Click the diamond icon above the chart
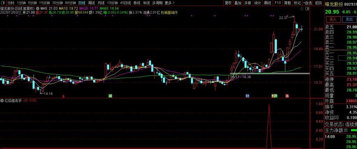Image resolution: width=357 pixels, height=149 pixels. point(302,9)
